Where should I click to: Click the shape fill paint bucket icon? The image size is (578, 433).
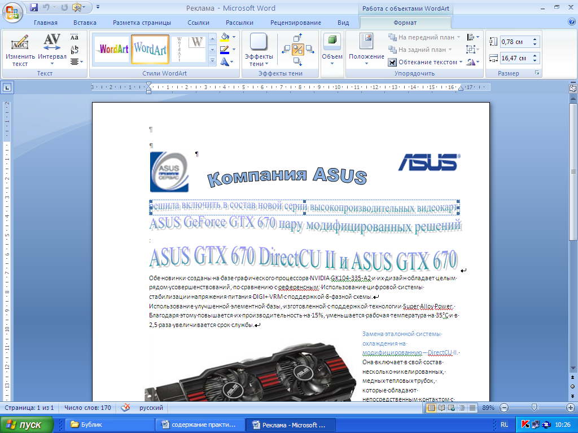coord(225,37)
